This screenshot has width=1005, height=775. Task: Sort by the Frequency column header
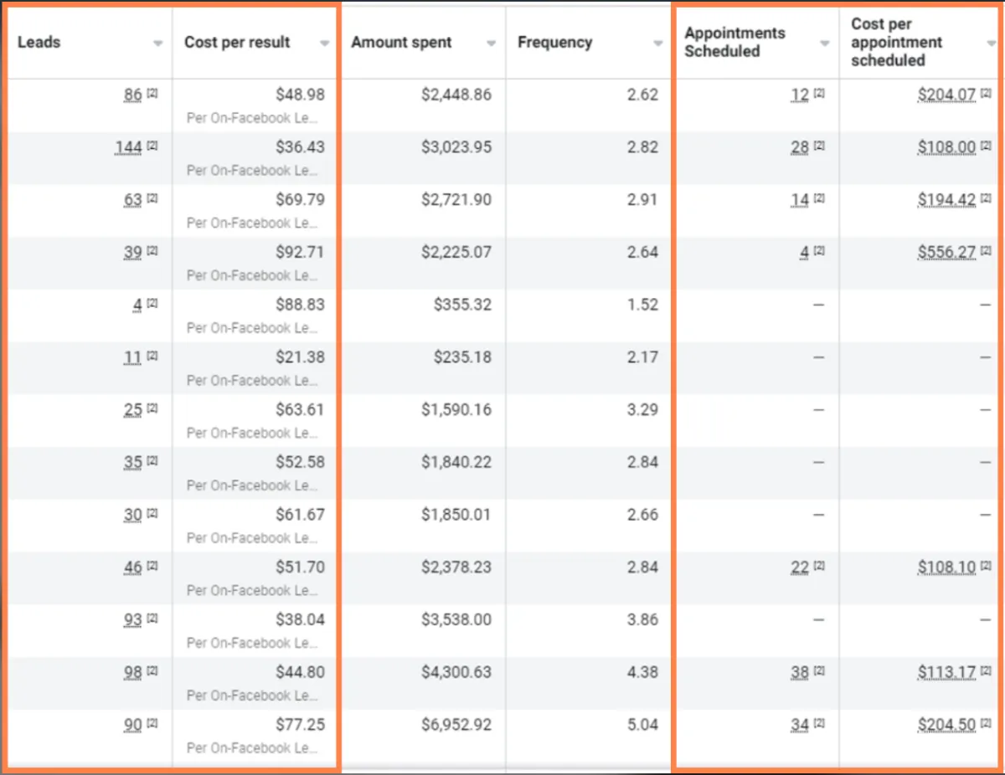tap(554, 43)
